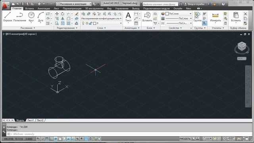Switch to the Вывод ribbon tab
Viewport: 254px width, 143px height.
(x=136, y=8)
